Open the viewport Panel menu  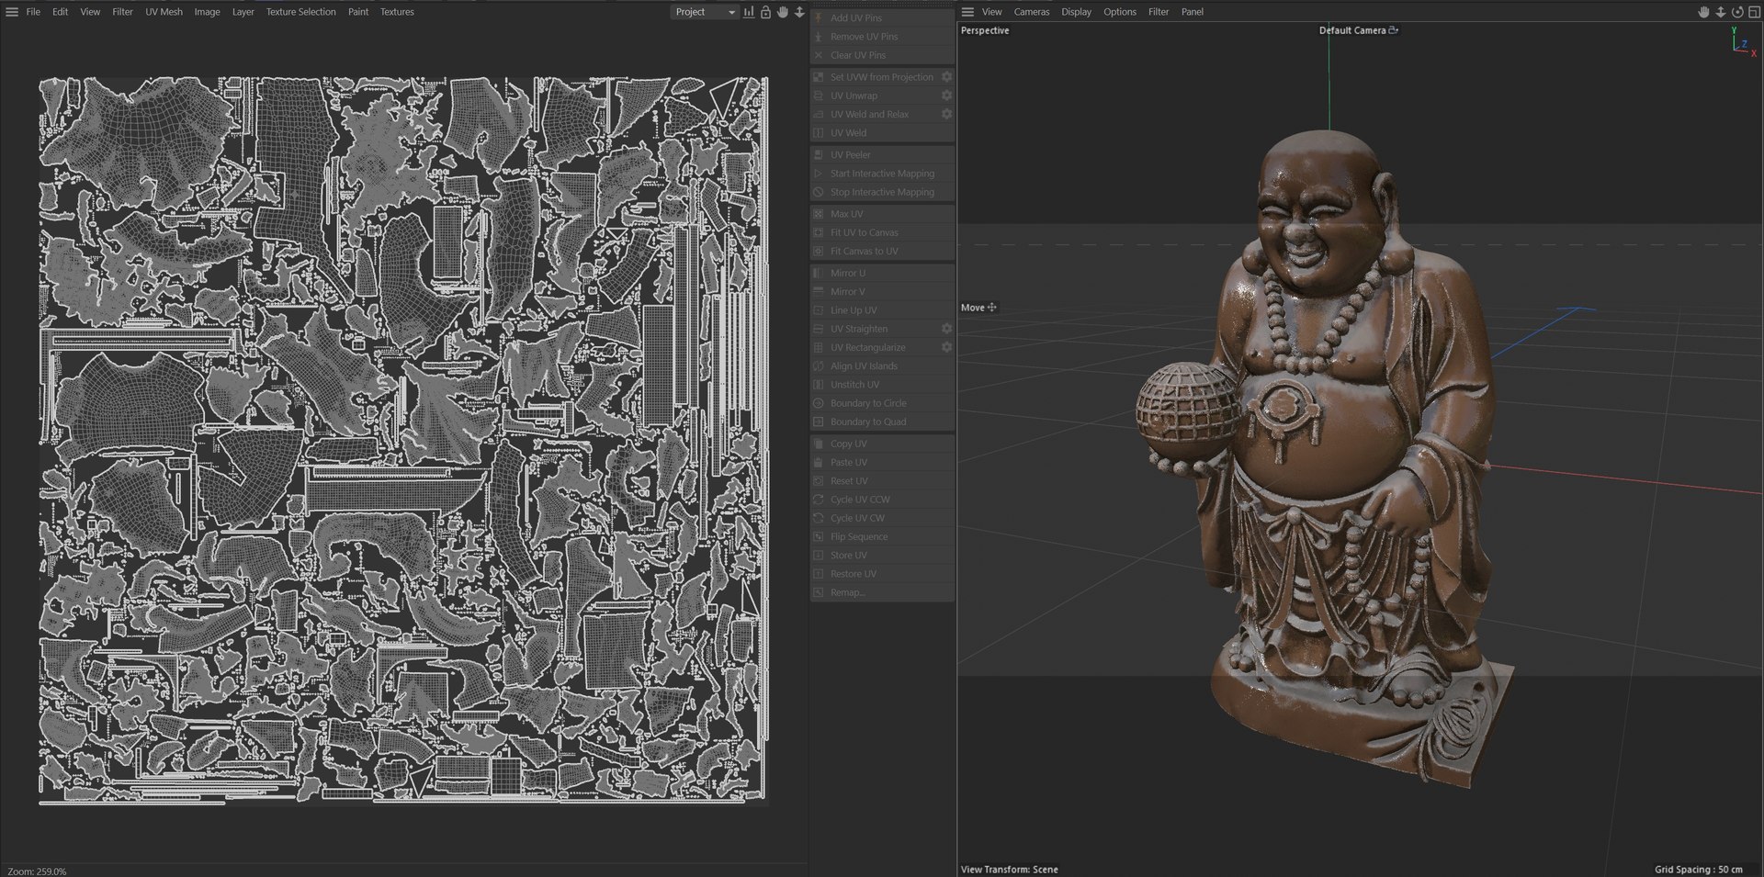tap(1193, 12)
